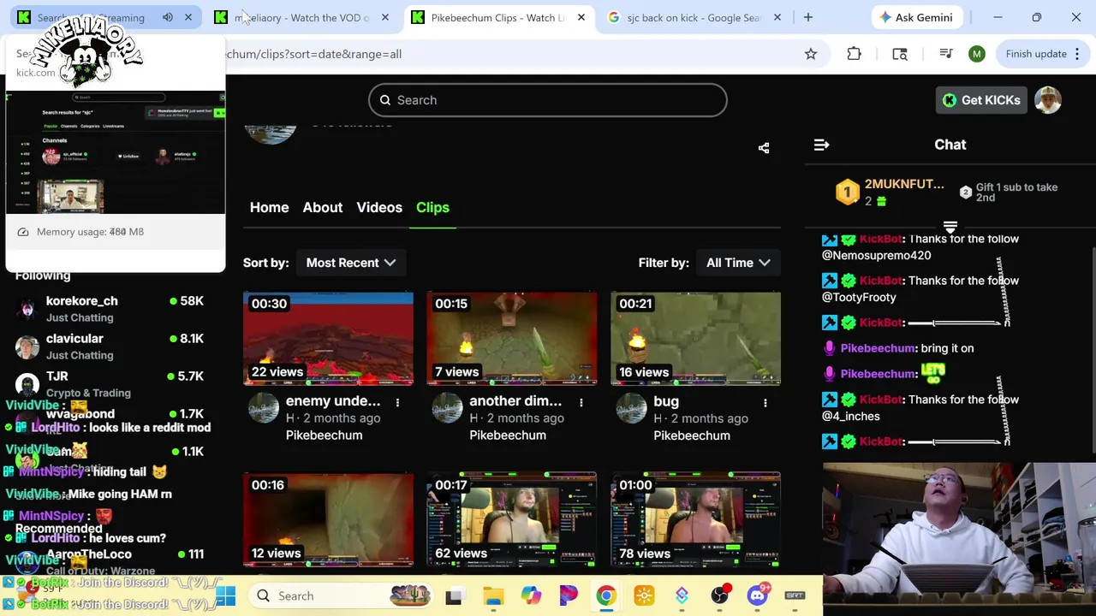Screen dimensions: 1096x616
Task: Switch to sjc back on kick Google tab
Action: (x=694, y=17)
